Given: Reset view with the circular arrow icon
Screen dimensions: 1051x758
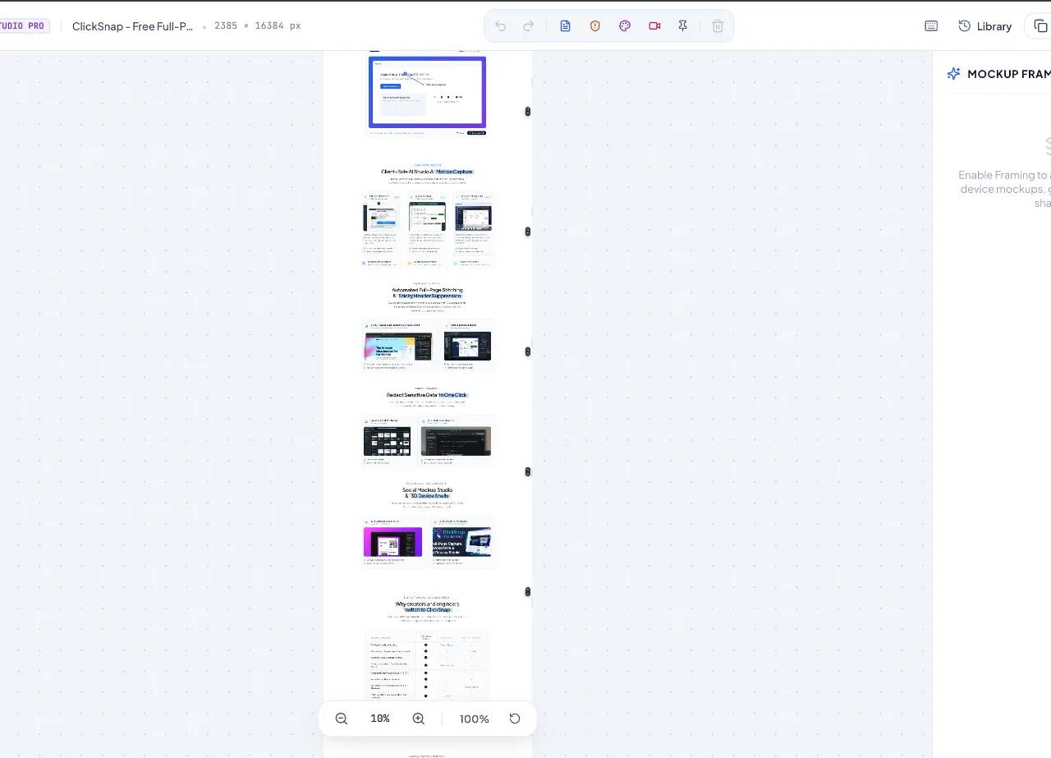Looking at the screenshot, I should (x=515, y=719).
